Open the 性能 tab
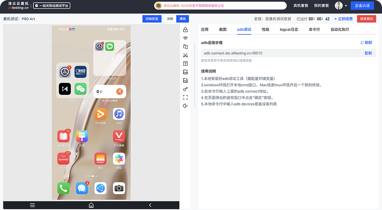This screenshot has height=210, width=382. [265, 29]
